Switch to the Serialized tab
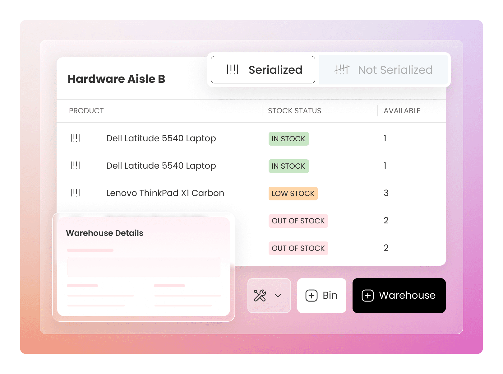 point(263,70)
